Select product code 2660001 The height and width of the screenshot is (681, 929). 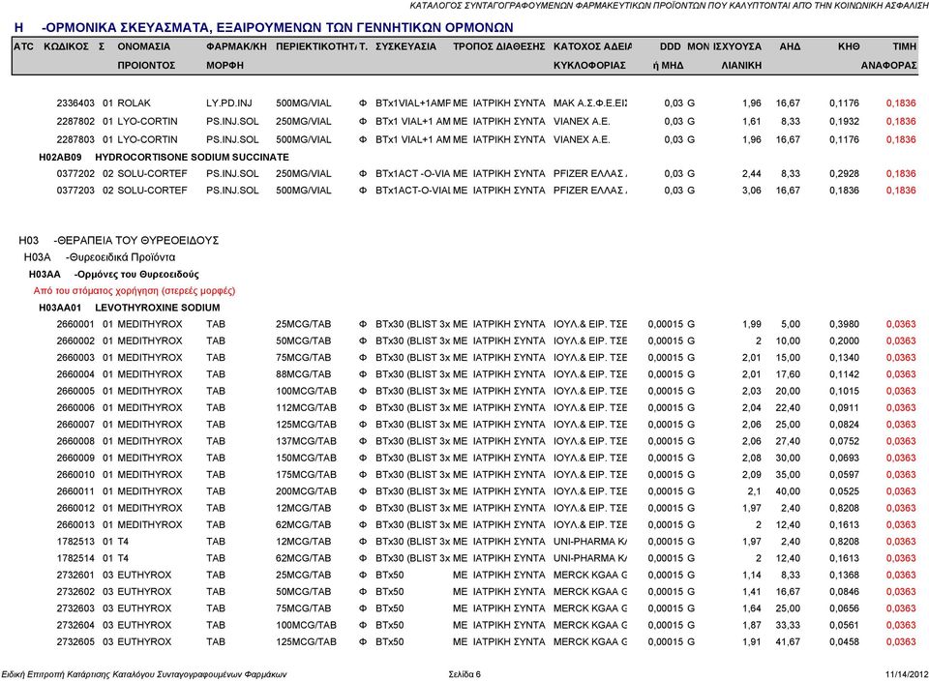click(75, 324)
